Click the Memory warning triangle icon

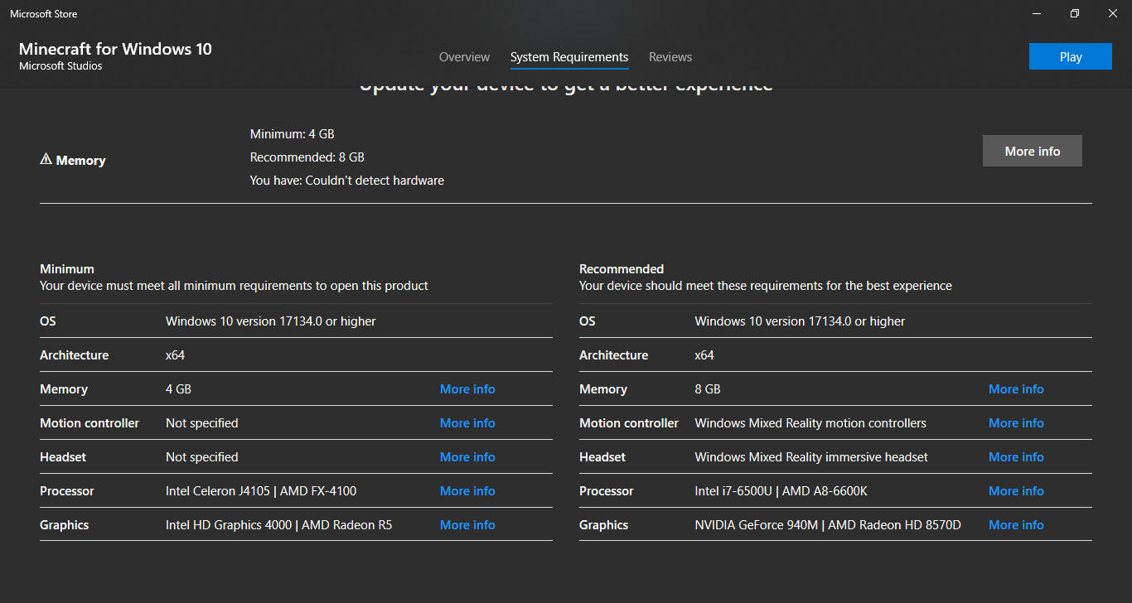coord(46,159)
